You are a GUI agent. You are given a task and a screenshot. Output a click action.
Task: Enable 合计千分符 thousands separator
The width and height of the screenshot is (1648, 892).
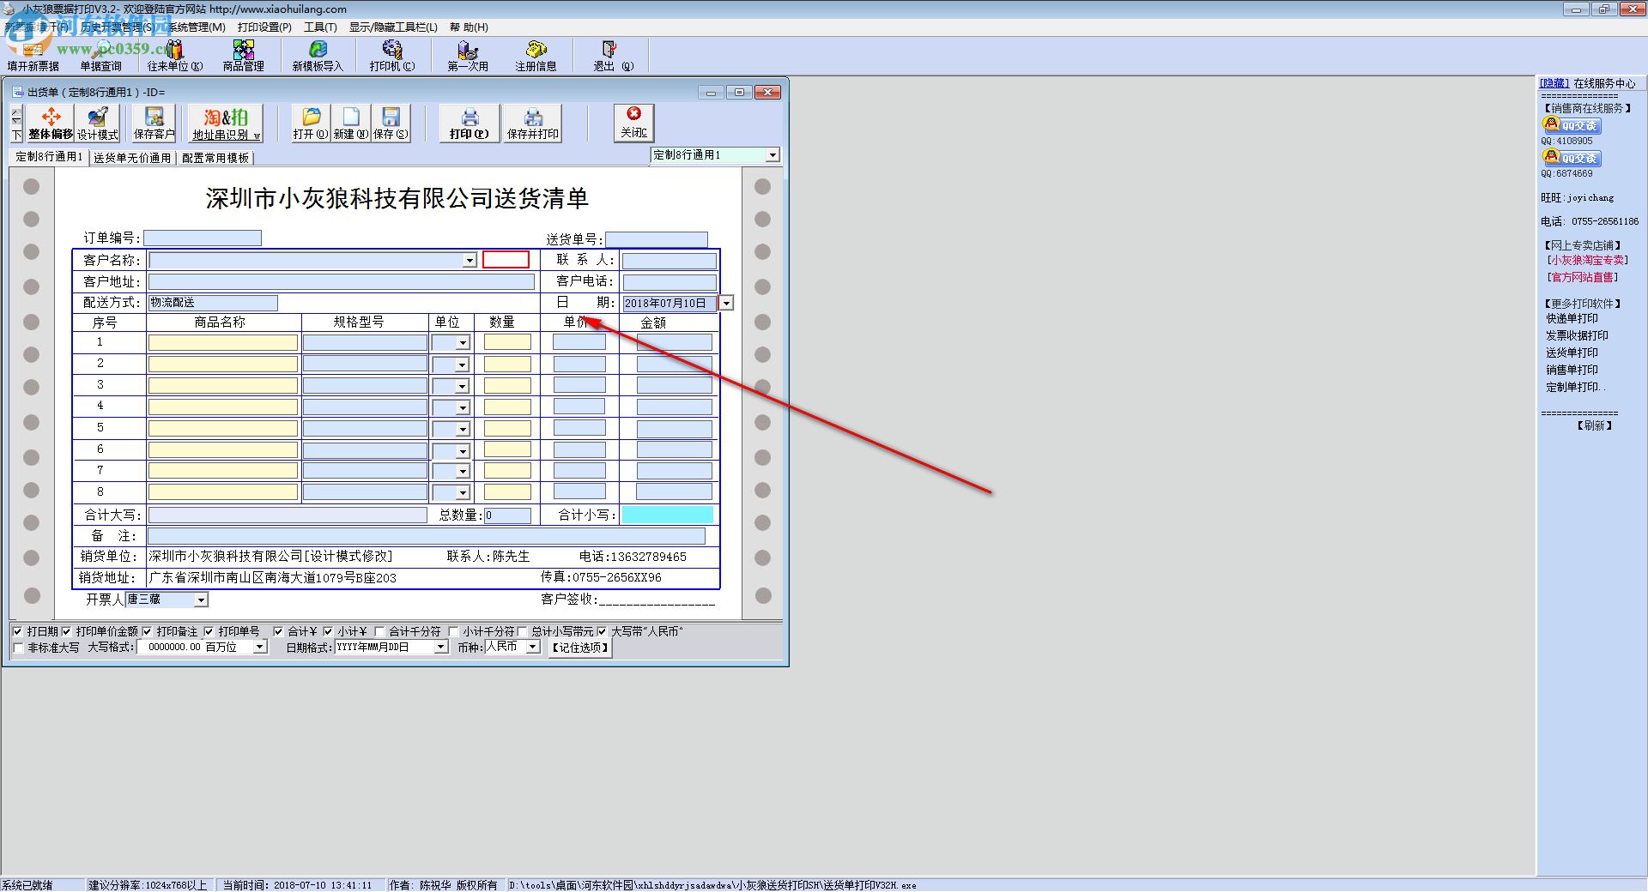click(x=380, y=632)
